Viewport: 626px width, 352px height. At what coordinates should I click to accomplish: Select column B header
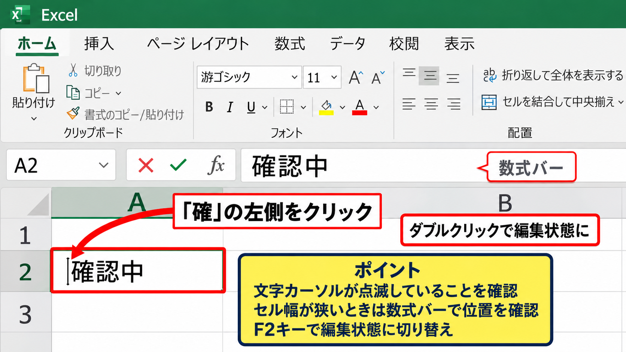505,203
